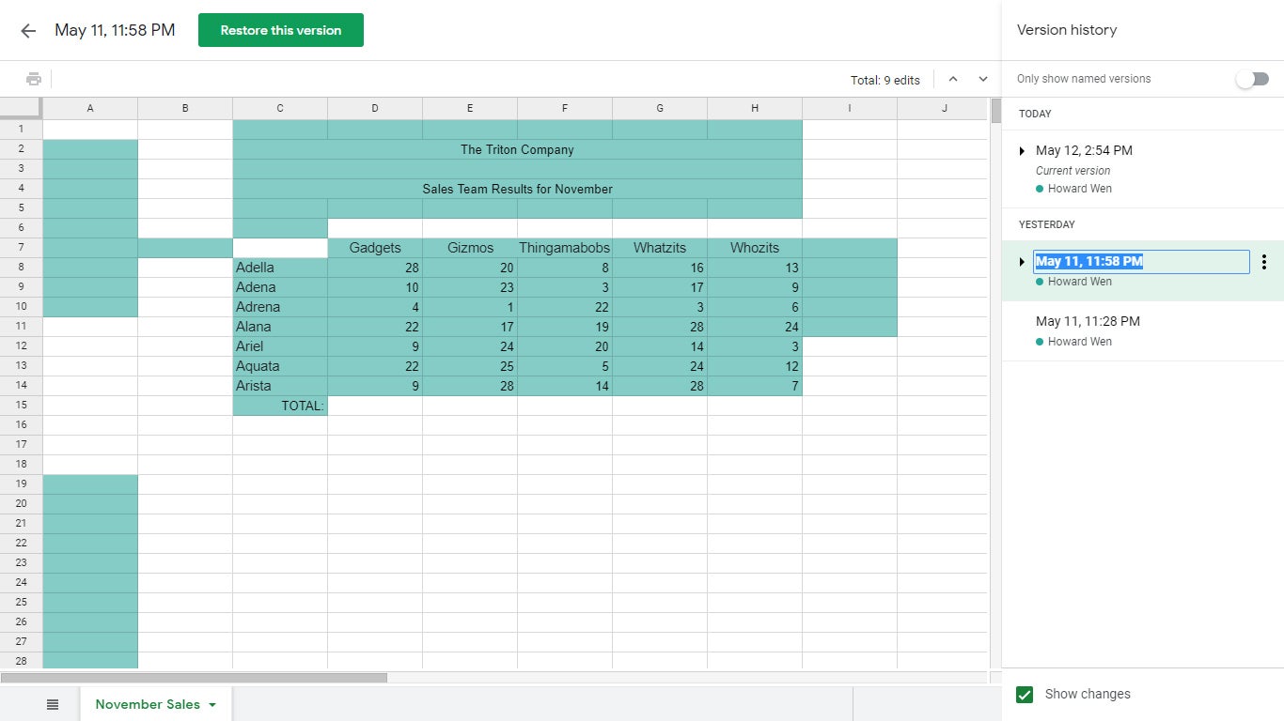The height and width of the screenshot is (721, 1284).
Task: Click Adrena's Thingamabobs value 22
Action: [565, 307]
